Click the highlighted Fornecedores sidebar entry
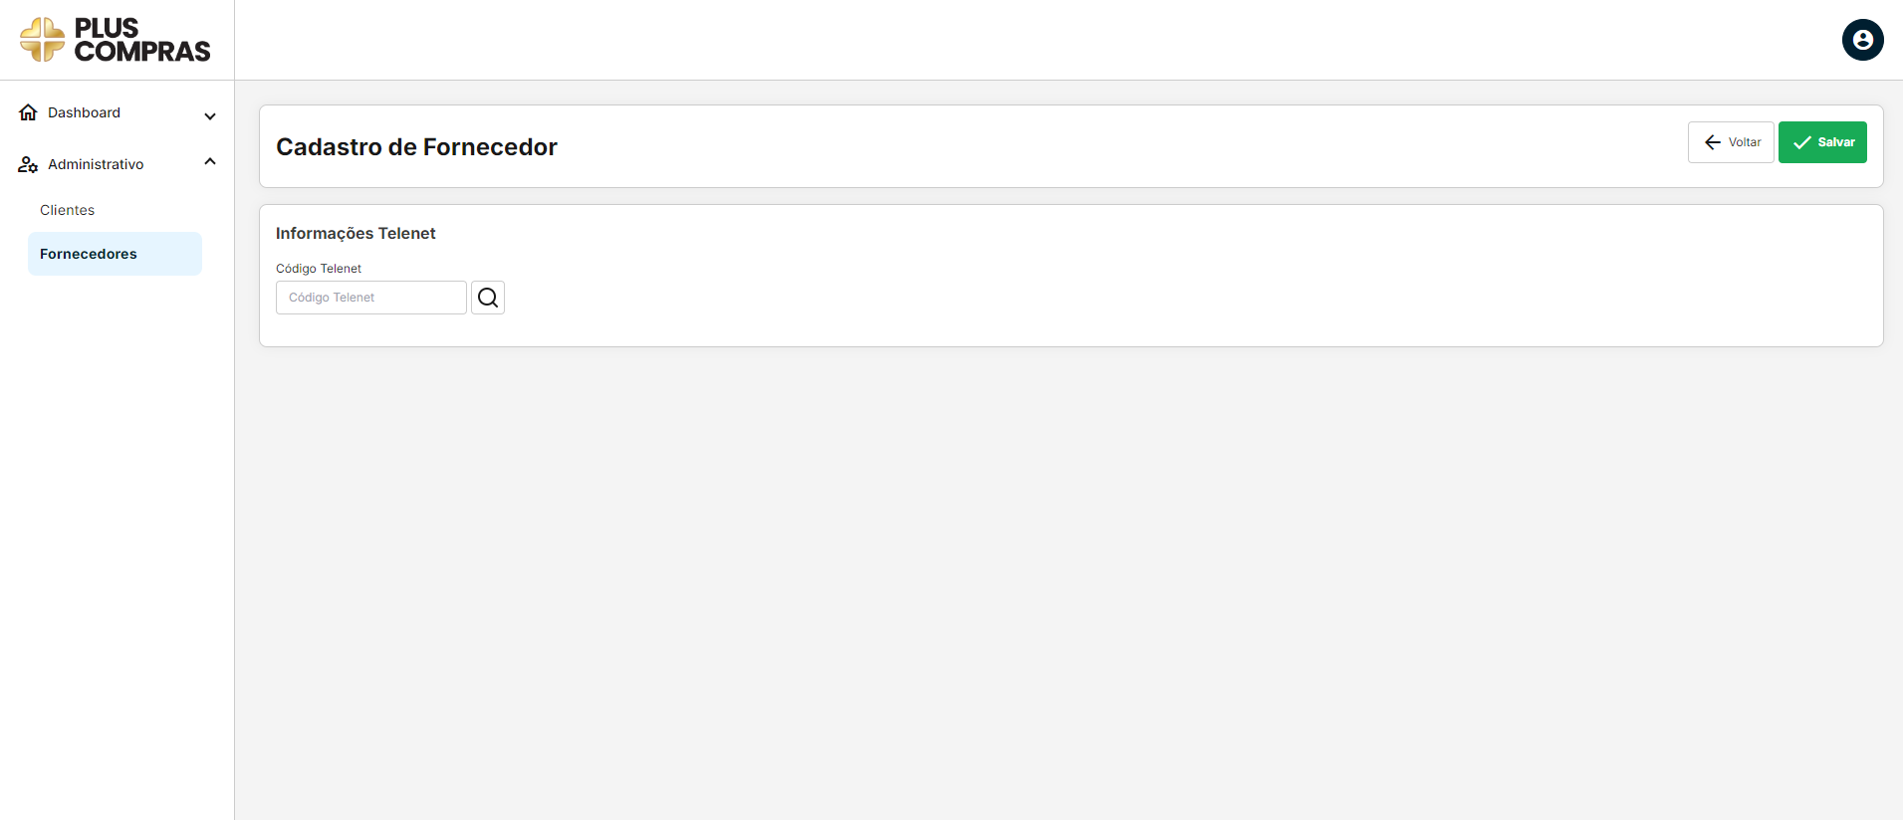Viewport: 1903px width, 820px height. coord(115,254)
